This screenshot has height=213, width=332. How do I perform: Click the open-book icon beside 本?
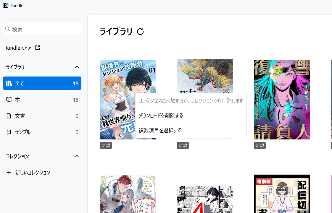(9, 100)
